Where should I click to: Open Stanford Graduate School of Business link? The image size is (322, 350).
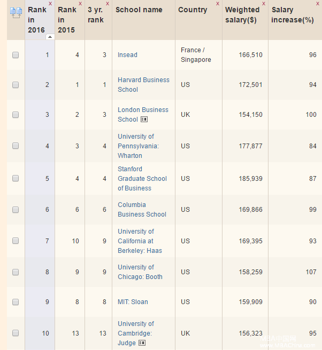[x=142, y=179]
